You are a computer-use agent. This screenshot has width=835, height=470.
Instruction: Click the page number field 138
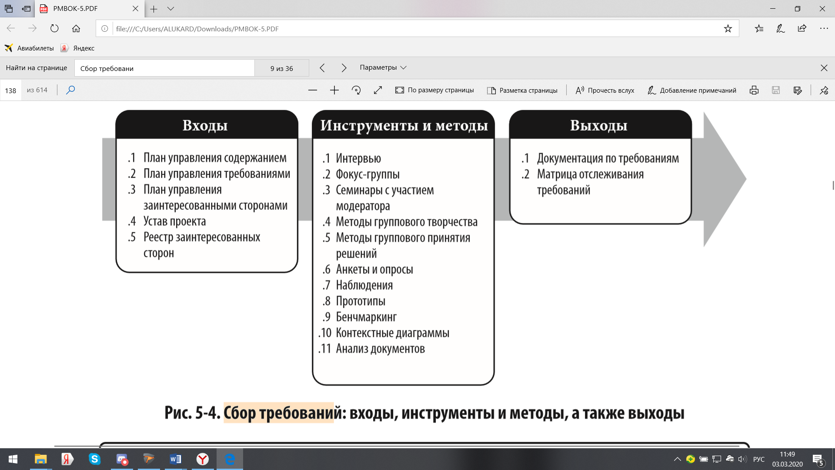tap(10, 91)
